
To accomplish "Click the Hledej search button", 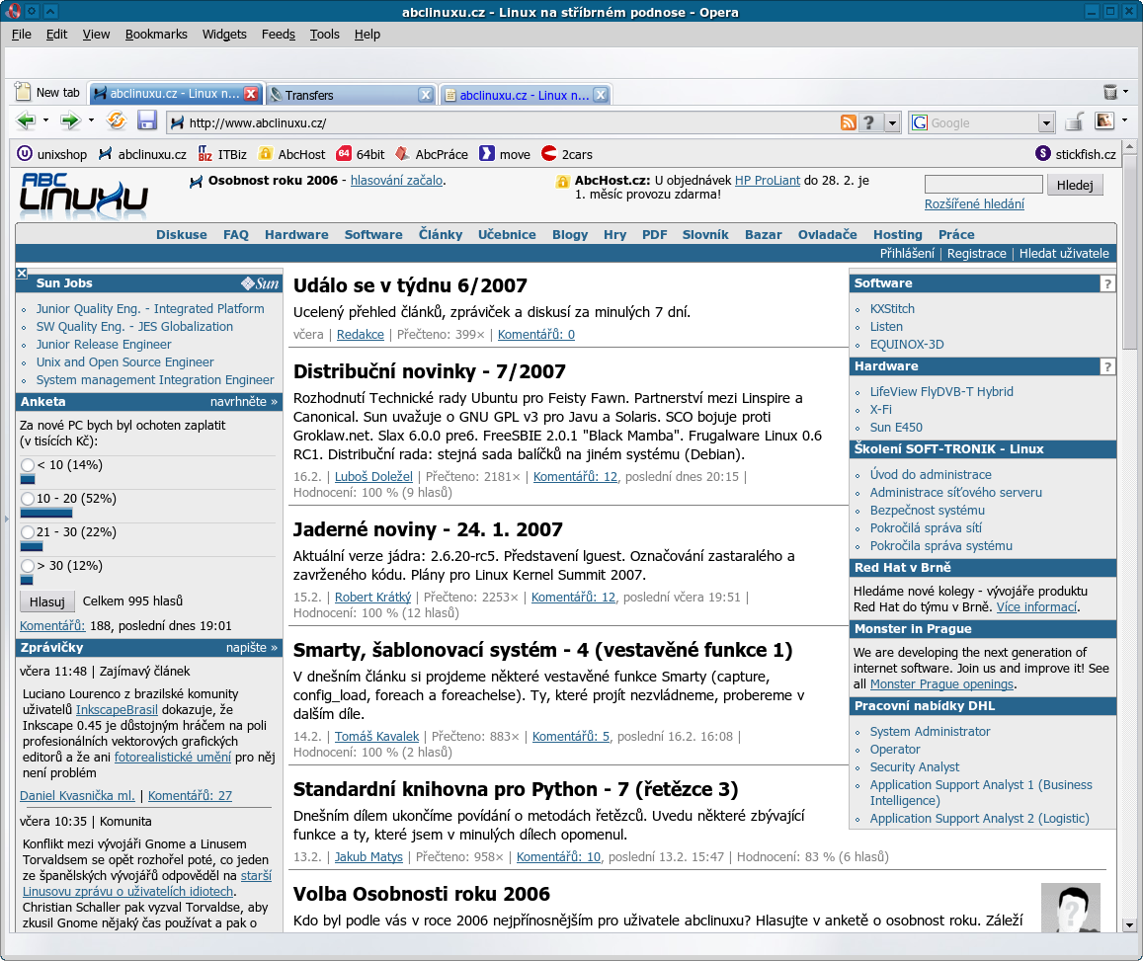I will [x=1075, y=185].
